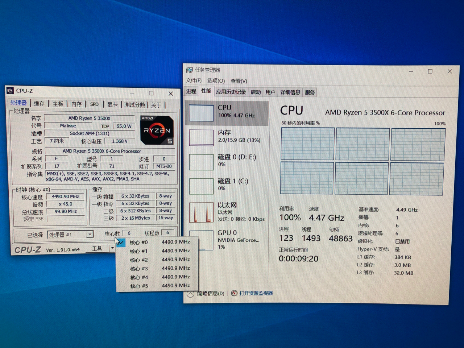Click the 核心速度 value 4490.90 MHz

65,196
